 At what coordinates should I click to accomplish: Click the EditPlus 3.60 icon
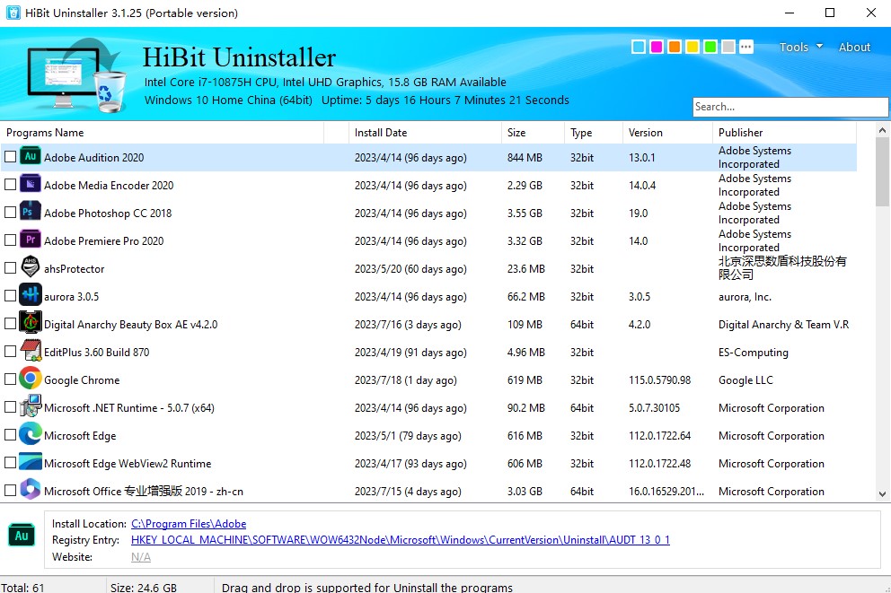pyautogui.click(x=31, y=352)
